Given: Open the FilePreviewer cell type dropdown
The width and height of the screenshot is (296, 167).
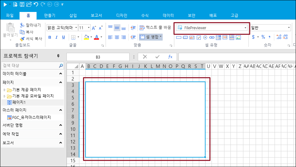Looking at the screenshot, I should pyautogui.click(x=245, y=28).
